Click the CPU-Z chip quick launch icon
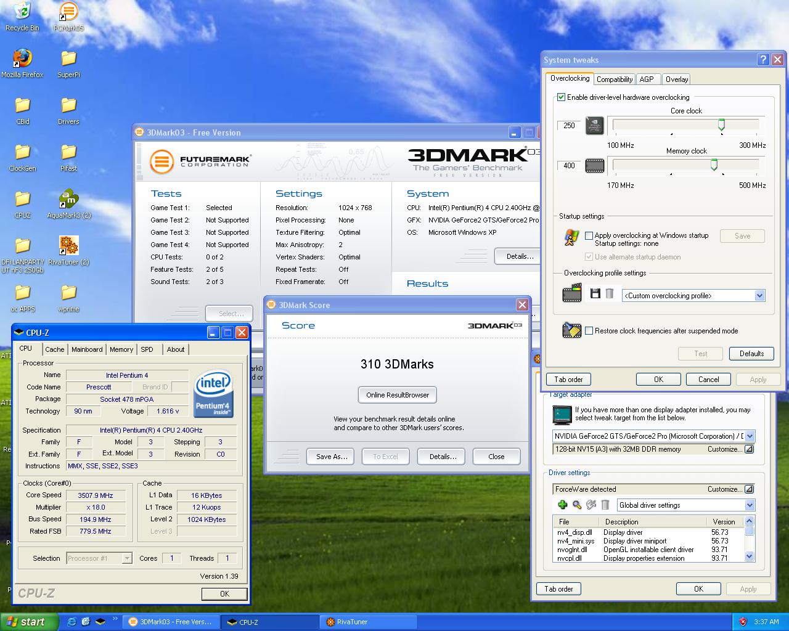Viewport: 789px width, 631px height. pos(100,622)
